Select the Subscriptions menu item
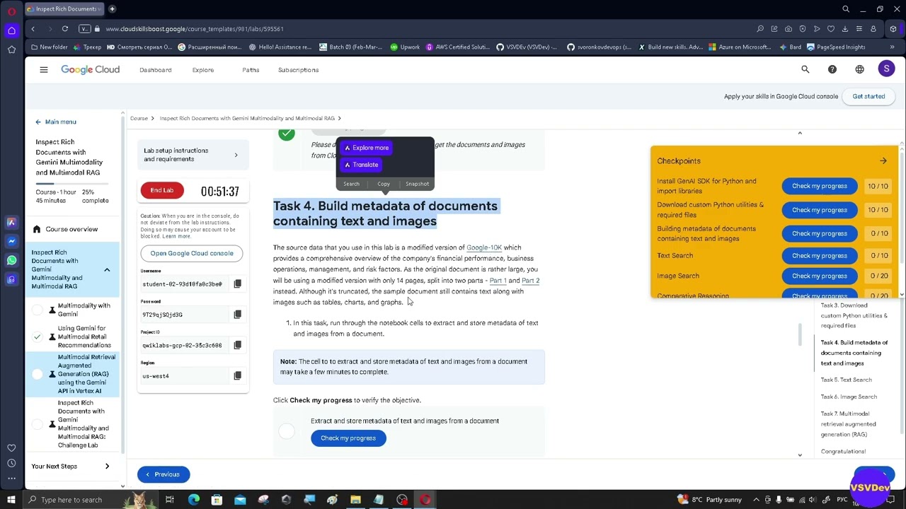The width and height of the screenshot is (906, 509). pos(299,70)
